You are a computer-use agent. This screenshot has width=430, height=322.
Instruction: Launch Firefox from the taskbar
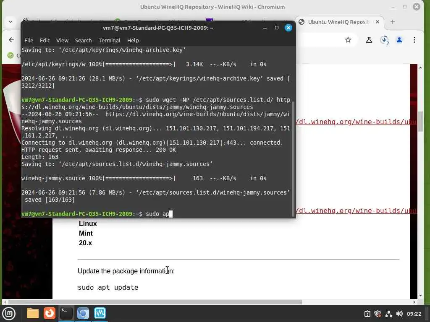tap(50, 313)
